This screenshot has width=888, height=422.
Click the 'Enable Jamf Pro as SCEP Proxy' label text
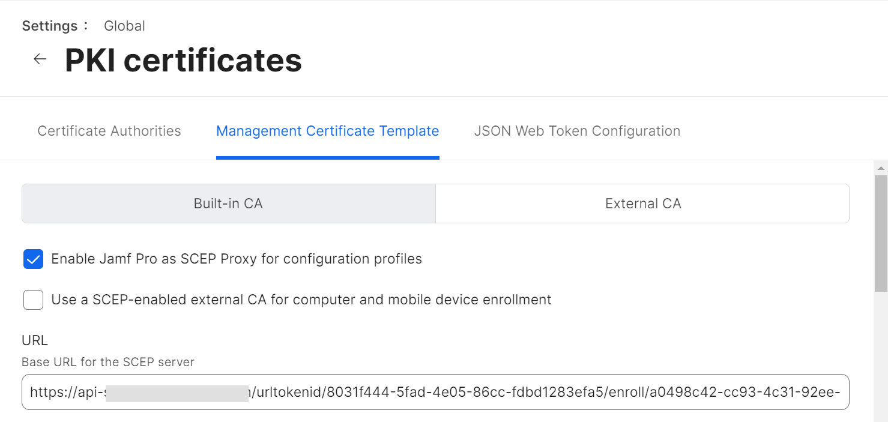237,259
